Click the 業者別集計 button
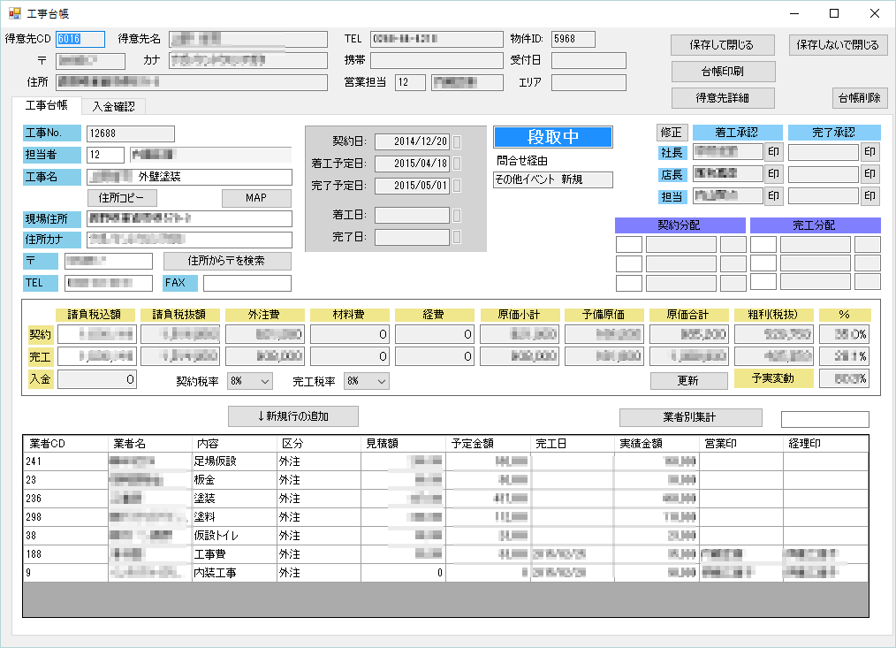Image resolution: width=896 pixels, height=648 pixels. (690, 417)
